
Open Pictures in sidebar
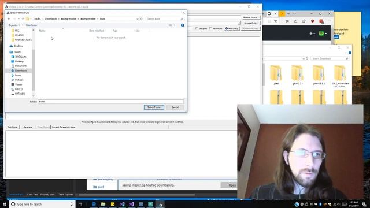19,80
